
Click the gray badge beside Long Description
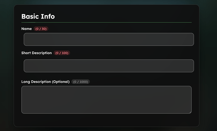pos(81,82)
